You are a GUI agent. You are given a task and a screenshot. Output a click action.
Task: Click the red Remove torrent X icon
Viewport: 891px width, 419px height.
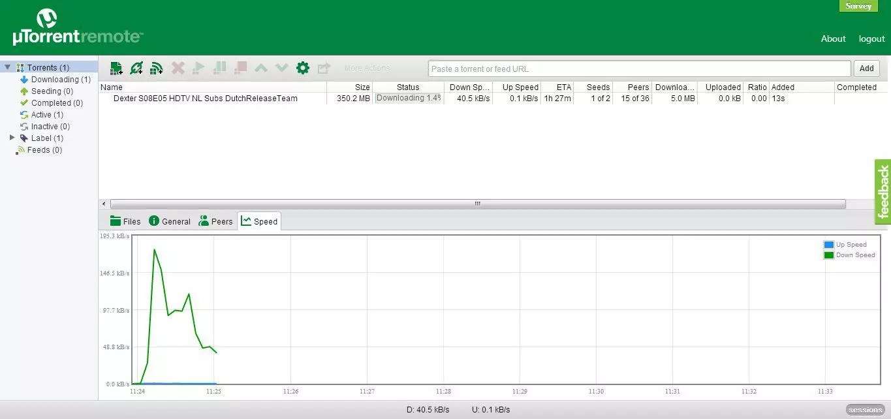(178, 68)
